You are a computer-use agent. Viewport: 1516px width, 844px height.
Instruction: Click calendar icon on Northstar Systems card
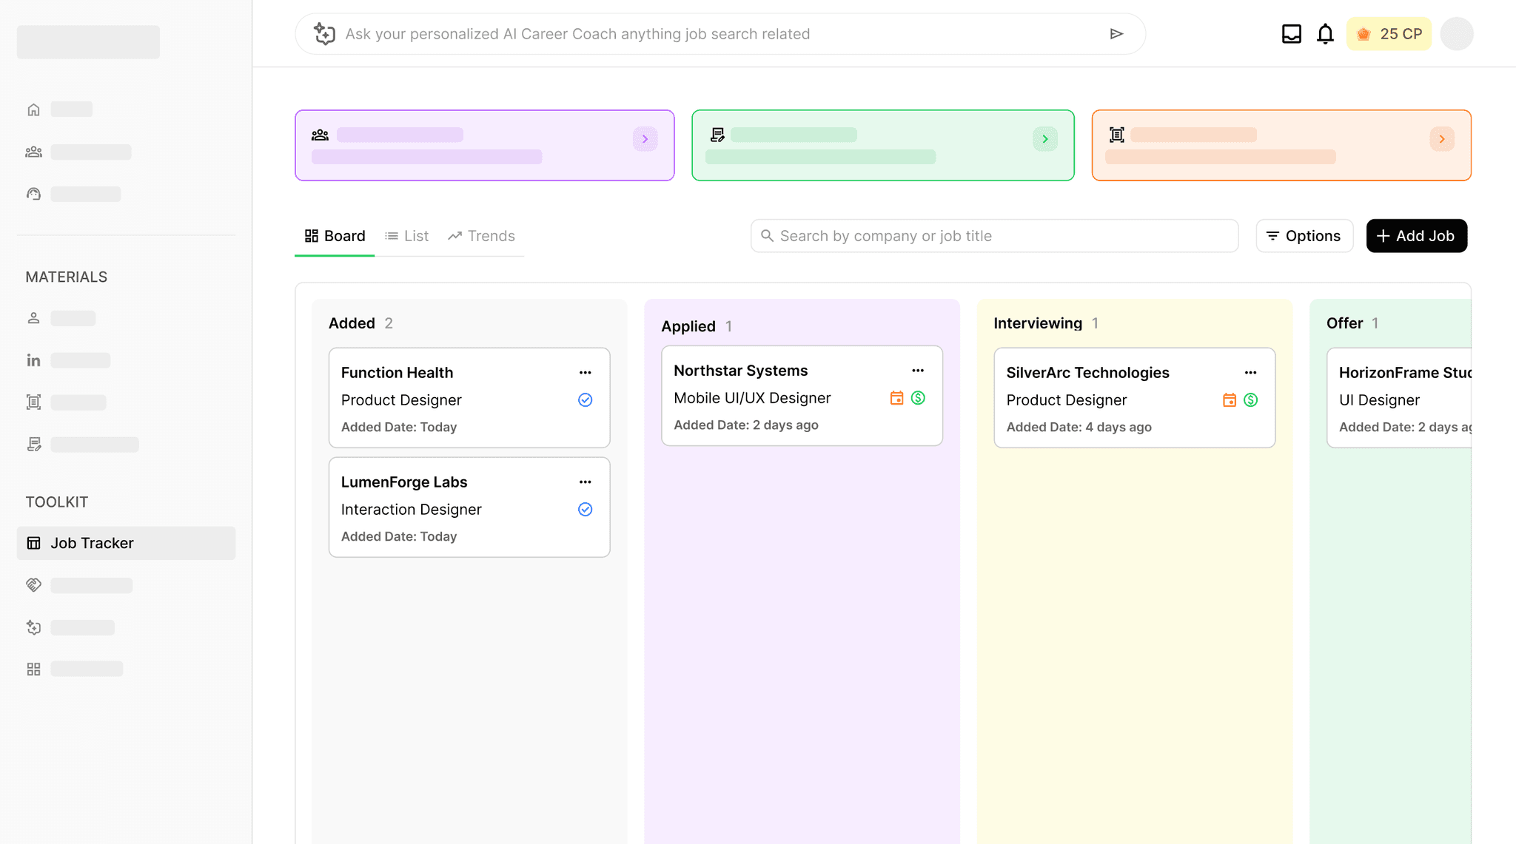point(896,398)
